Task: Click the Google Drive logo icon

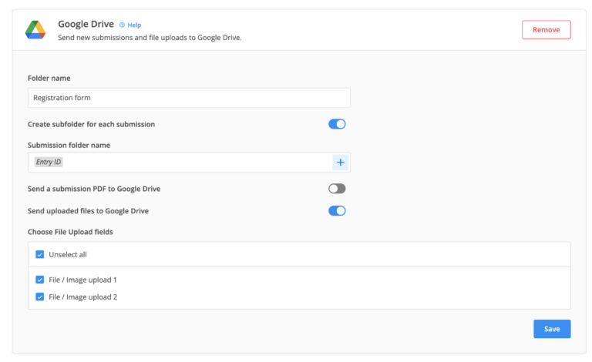Action: [x=35, y=30]
